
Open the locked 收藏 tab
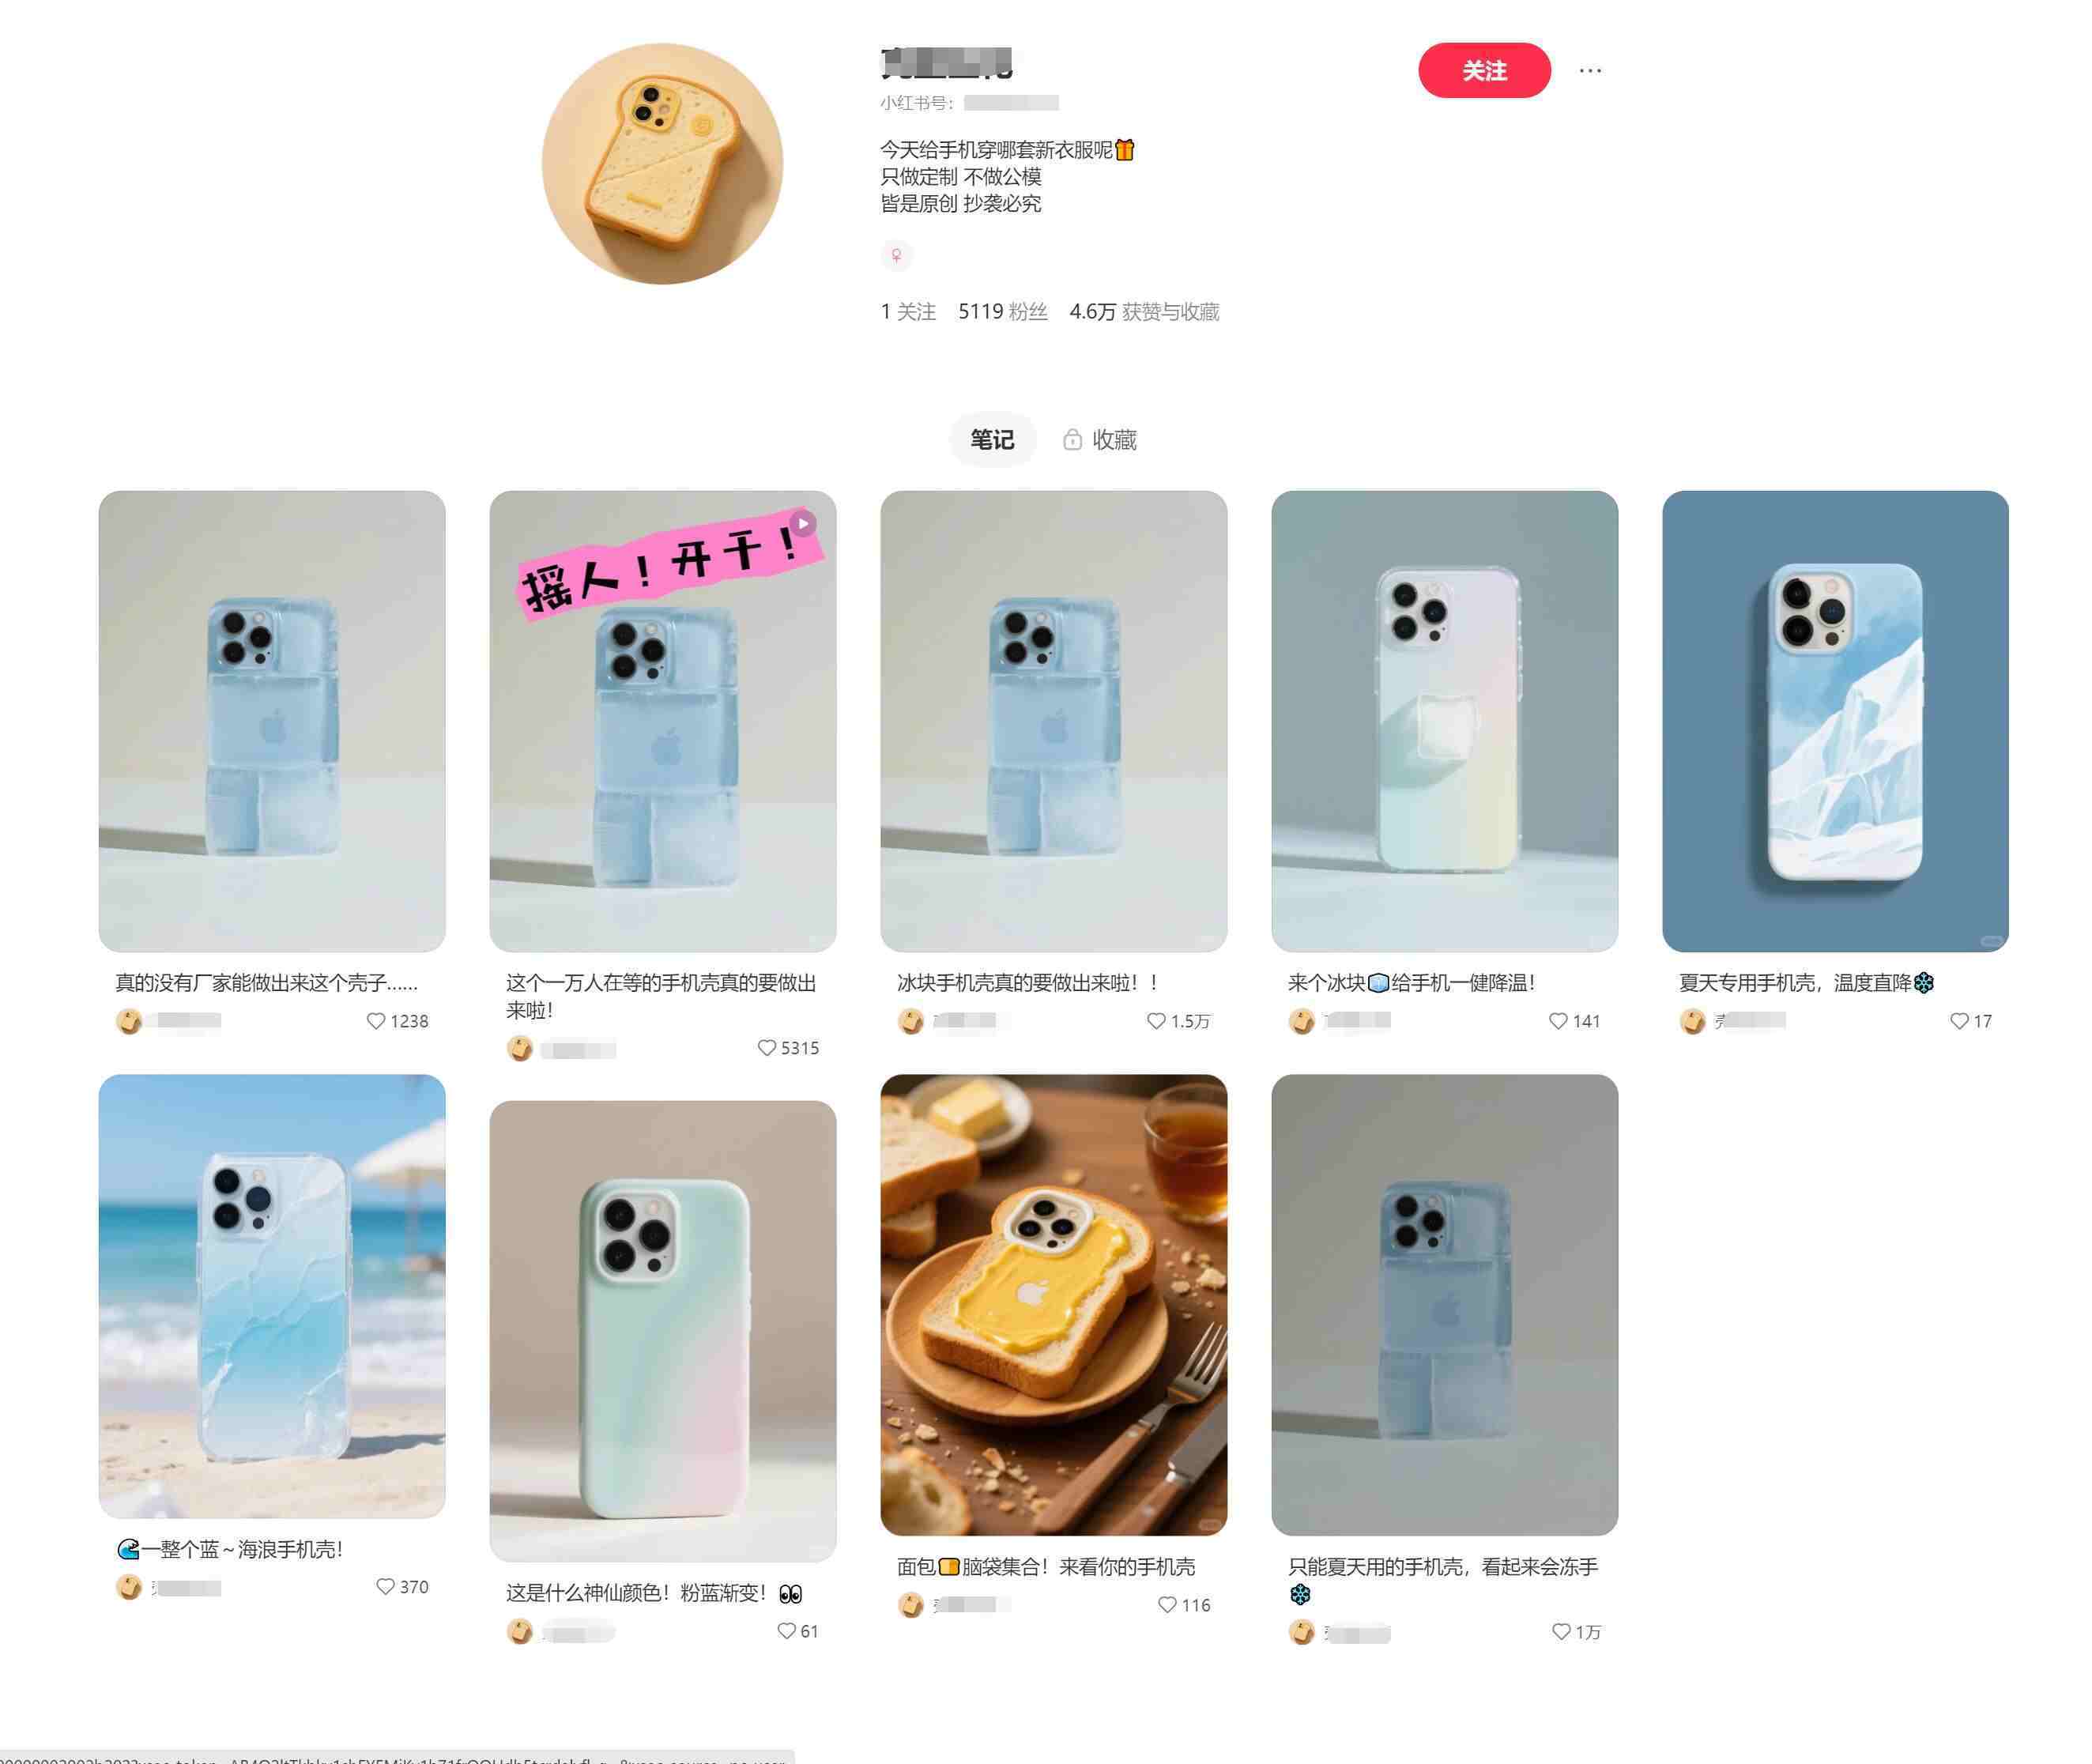pyautogui.click(x=1099, y=439)
